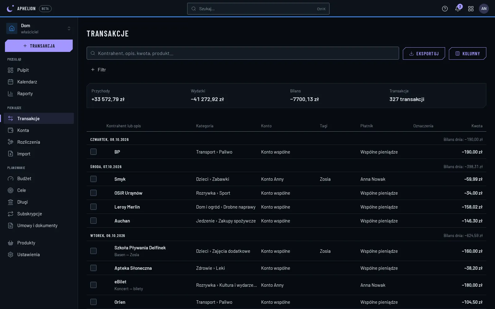Tick the Leroy Merlin row checkbox
Screen dimensions: 495x309
tap(93, 207)
